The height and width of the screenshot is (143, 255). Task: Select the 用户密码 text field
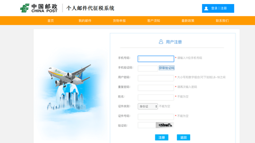click(156, 78)
